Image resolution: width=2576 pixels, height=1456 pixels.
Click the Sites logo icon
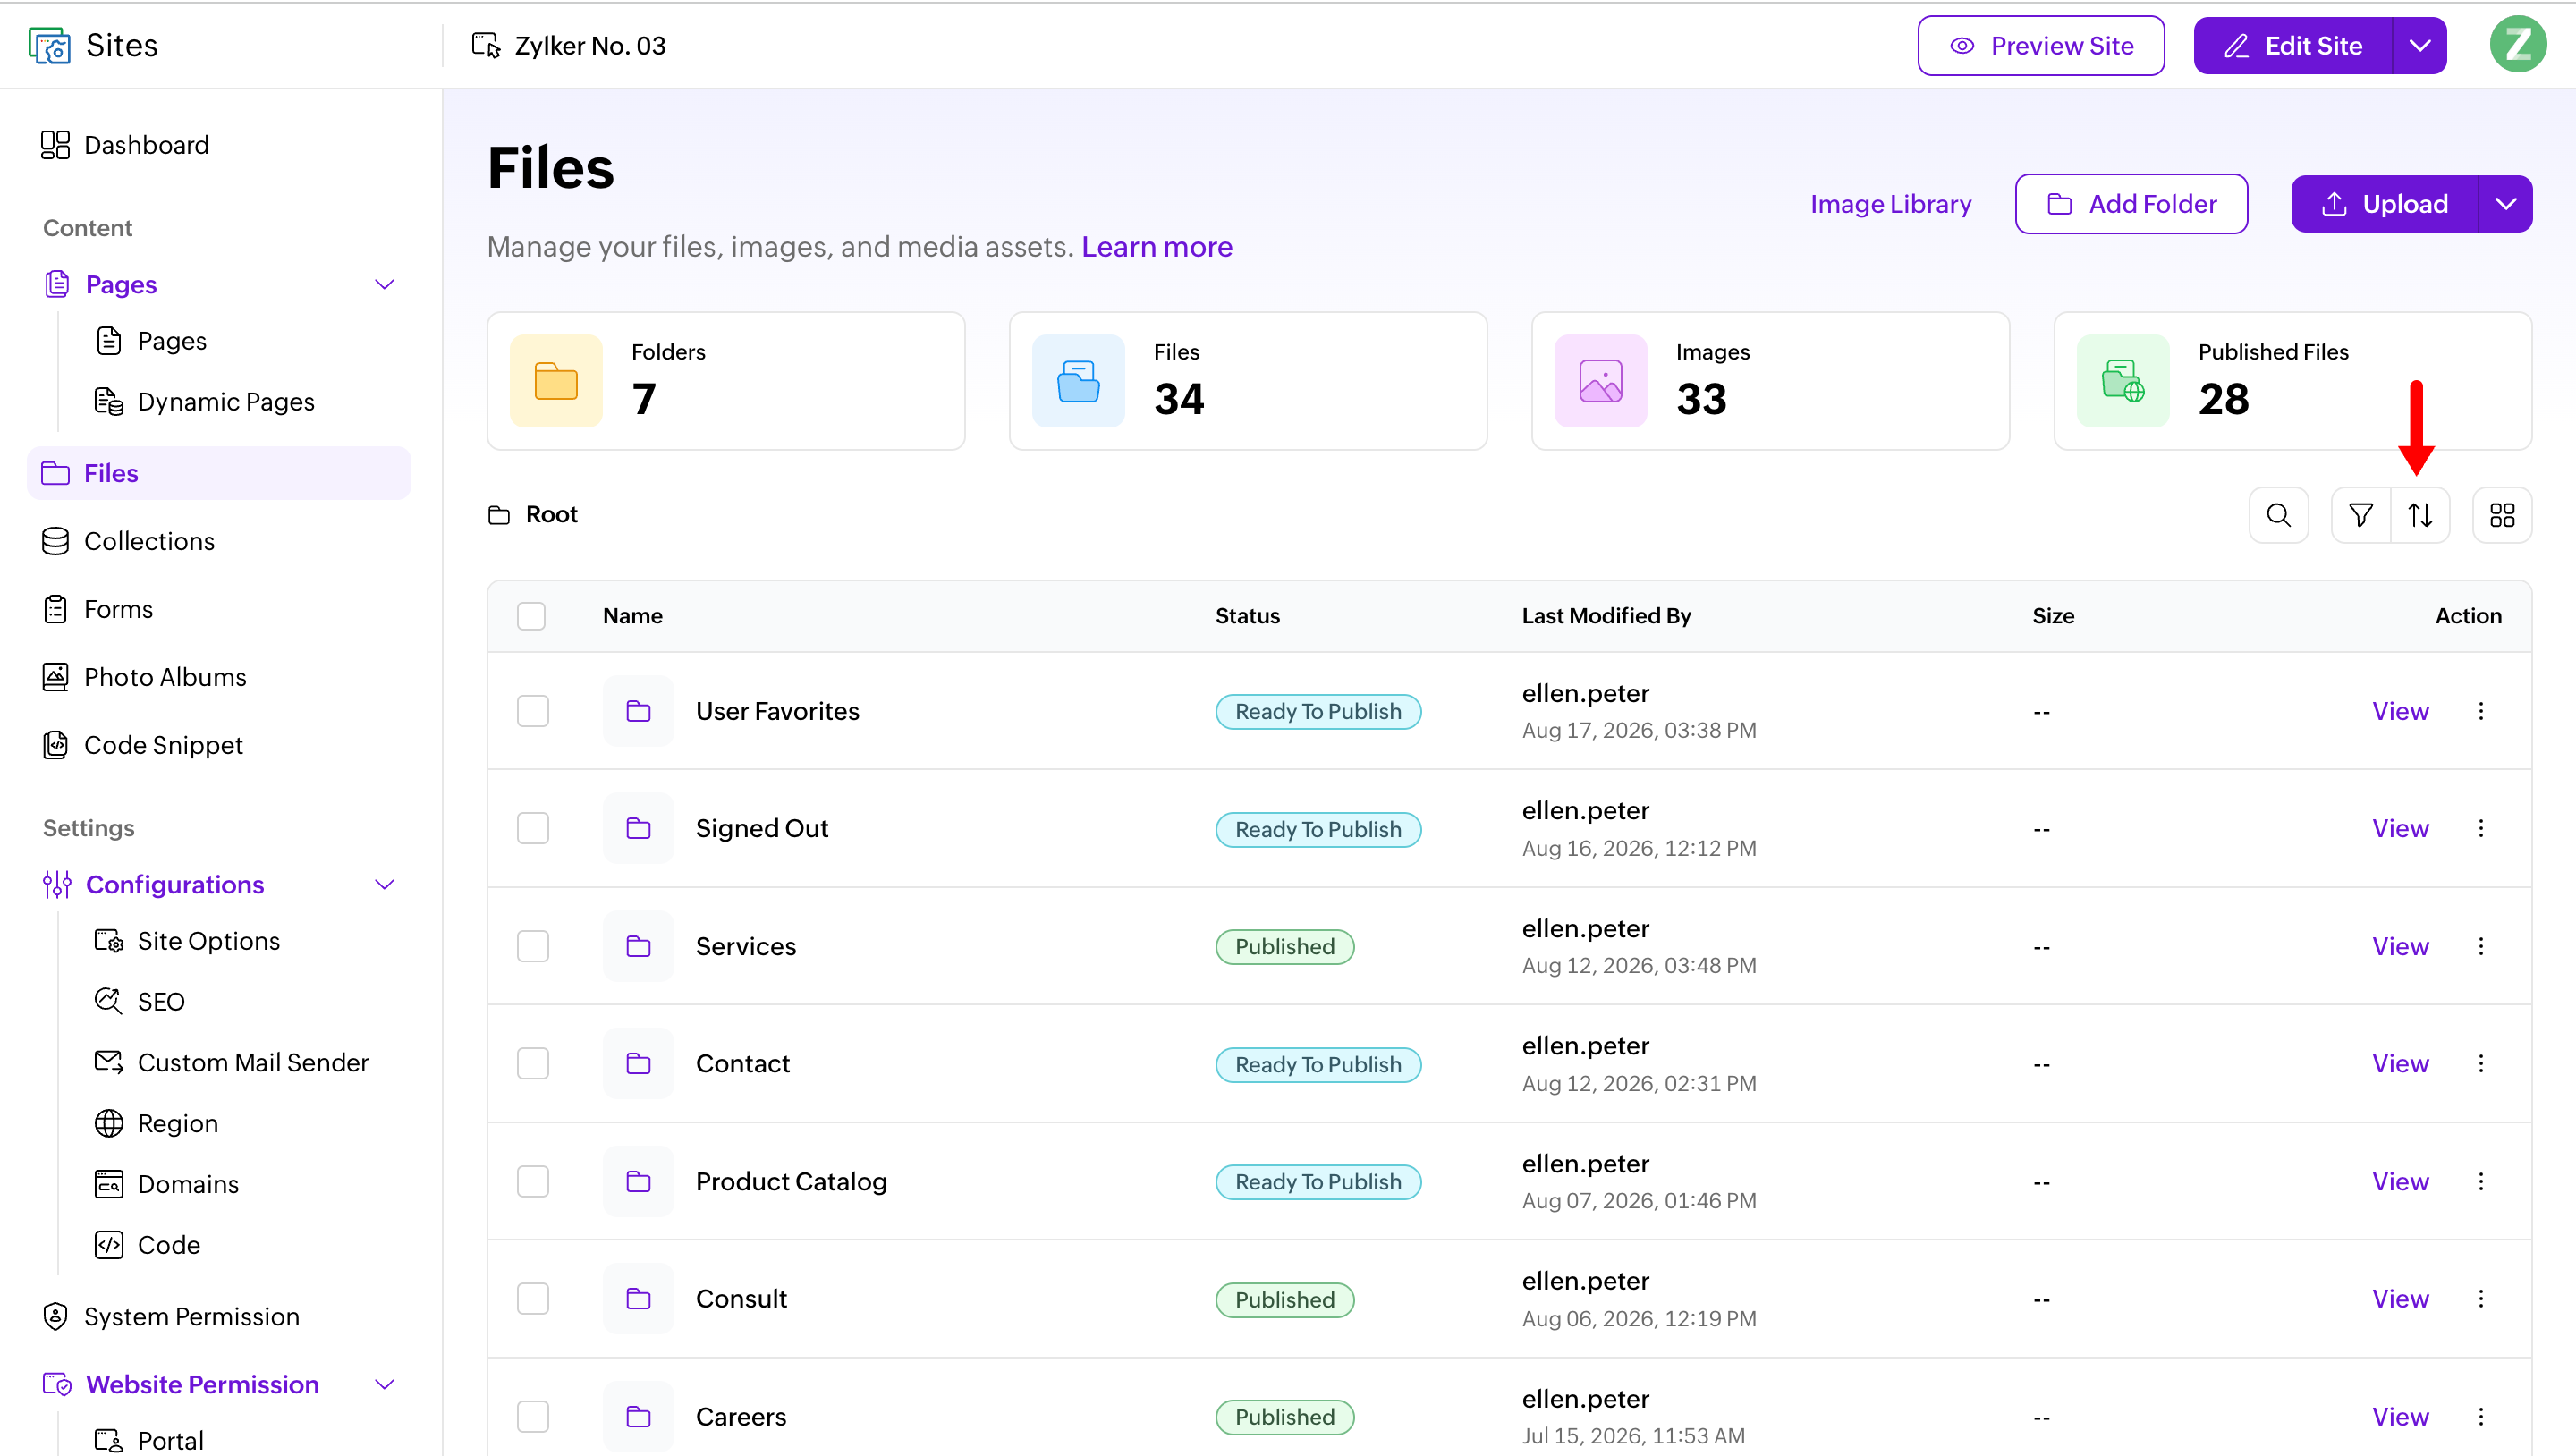pyautogui.click(x=49, y=45)
